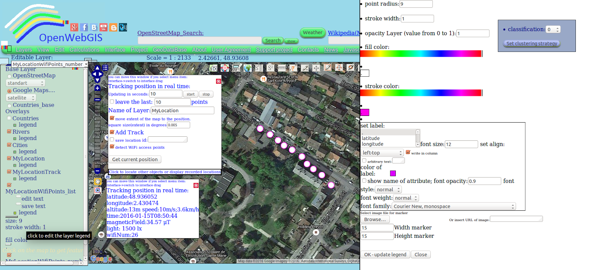This screenshot has height=270, width=594.
Task: Open the font style 'normal' dropdown
Action: (x=388, y=190)
